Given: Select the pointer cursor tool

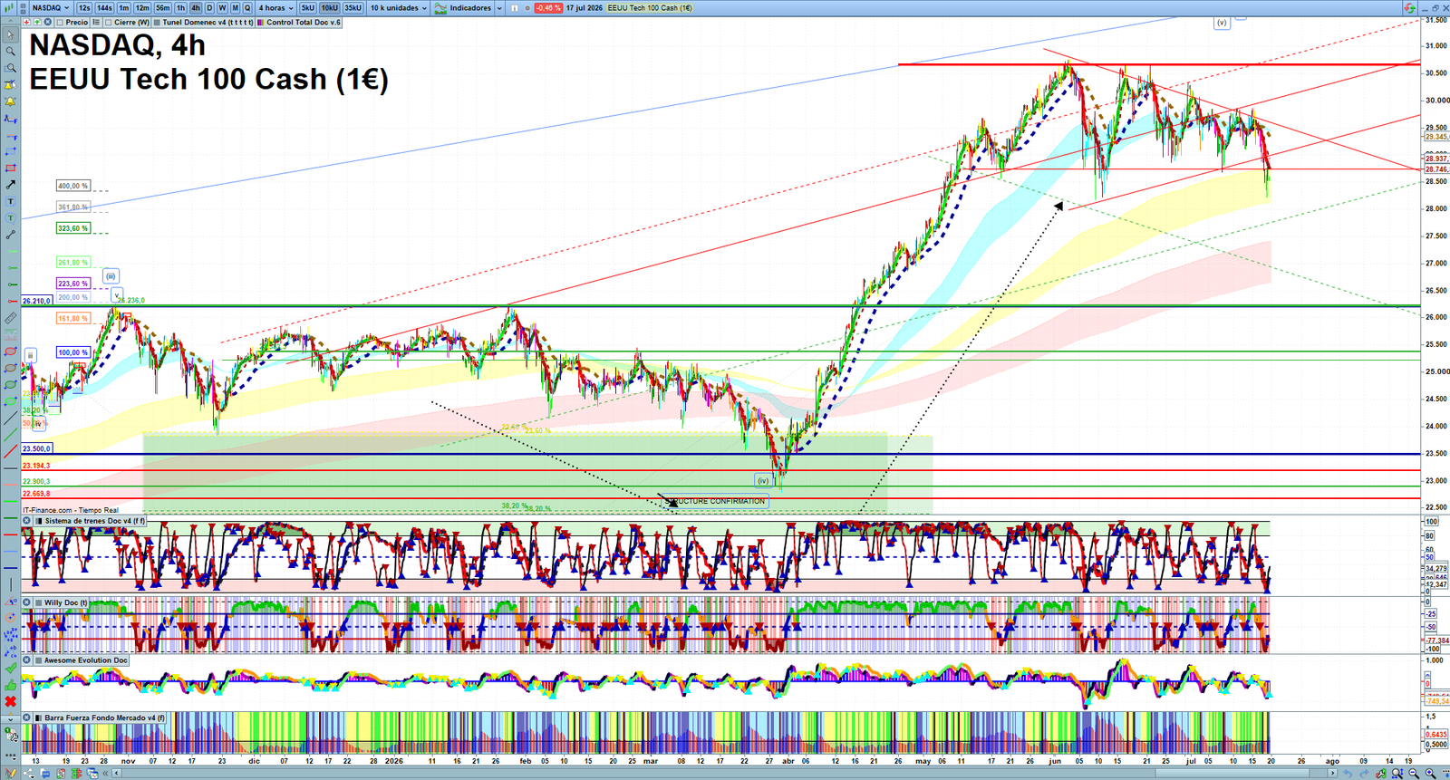Looking at the screenshot, I should coord(11,34).
